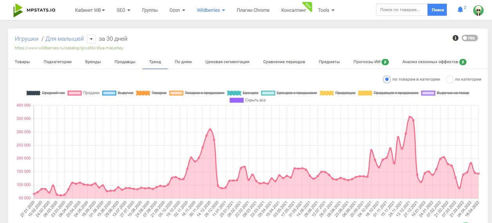Toggle the pink Продажи legend swatch
Viewport: 492px width, 223px height.
pos(74,93)
